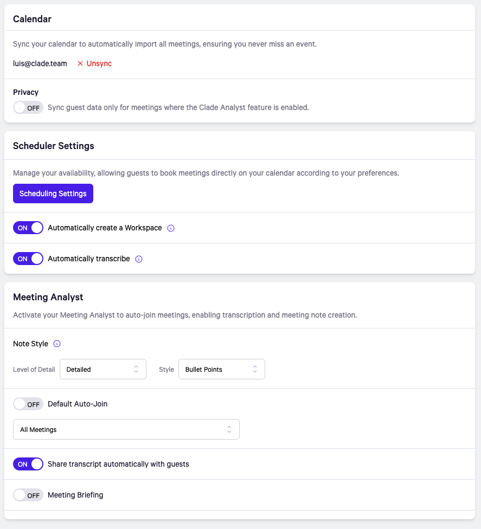481x529 pixels.
Task: Click the Scheduling Settings button
Action: pyautogui.click(x=53, y=193)
